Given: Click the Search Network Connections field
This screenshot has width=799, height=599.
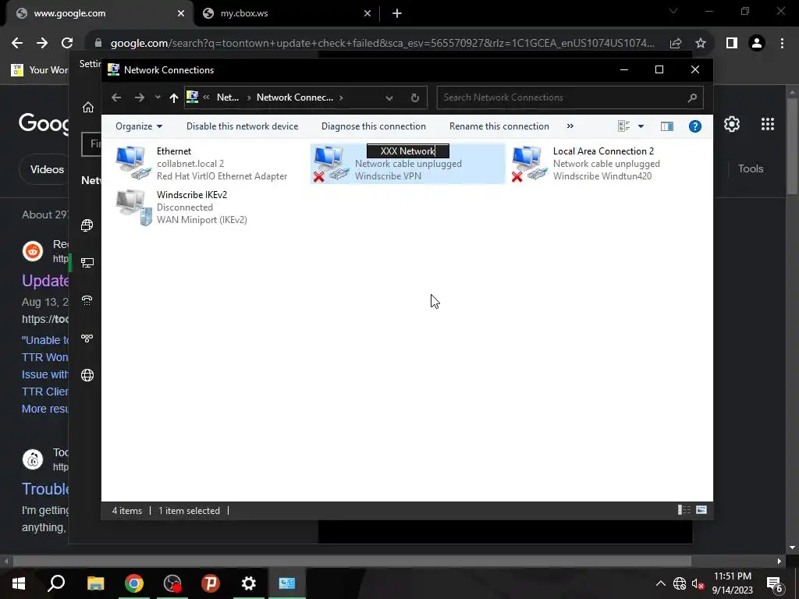Looking at the screenshot, I should click(x=570, y=97).
